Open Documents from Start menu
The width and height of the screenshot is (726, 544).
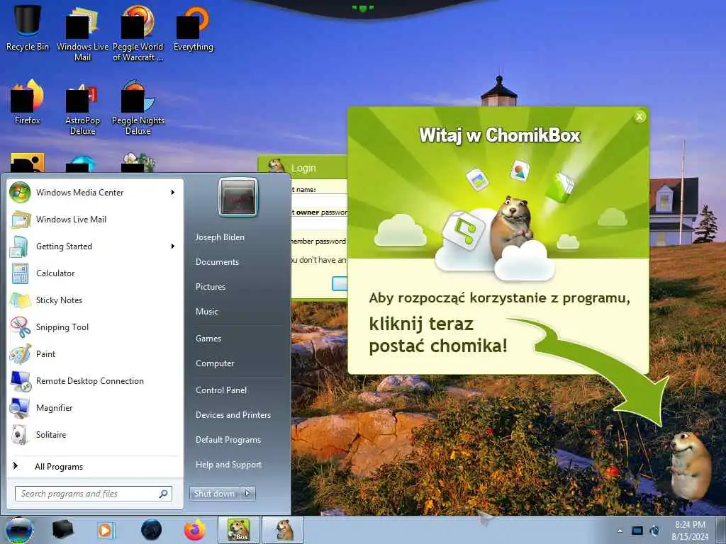pos(217,262)
